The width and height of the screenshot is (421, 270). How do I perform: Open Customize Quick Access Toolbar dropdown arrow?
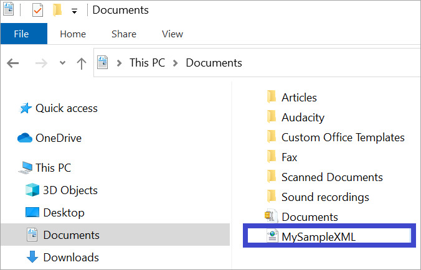74,11
